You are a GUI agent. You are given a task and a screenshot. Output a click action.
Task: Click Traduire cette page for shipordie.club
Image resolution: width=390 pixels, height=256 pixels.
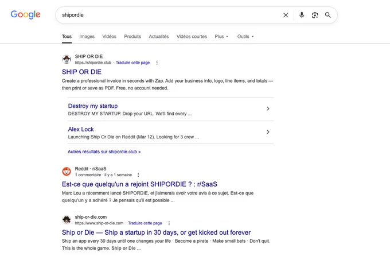click(x=132, y=63)
